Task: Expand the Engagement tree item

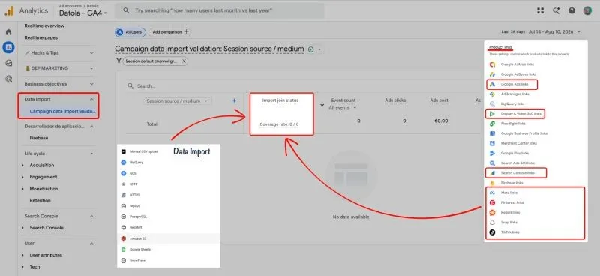Action: 23,177
